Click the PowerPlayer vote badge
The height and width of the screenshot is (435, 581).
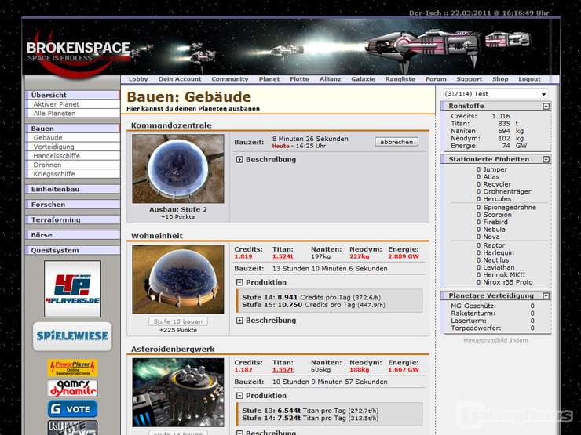click(72, 368)
